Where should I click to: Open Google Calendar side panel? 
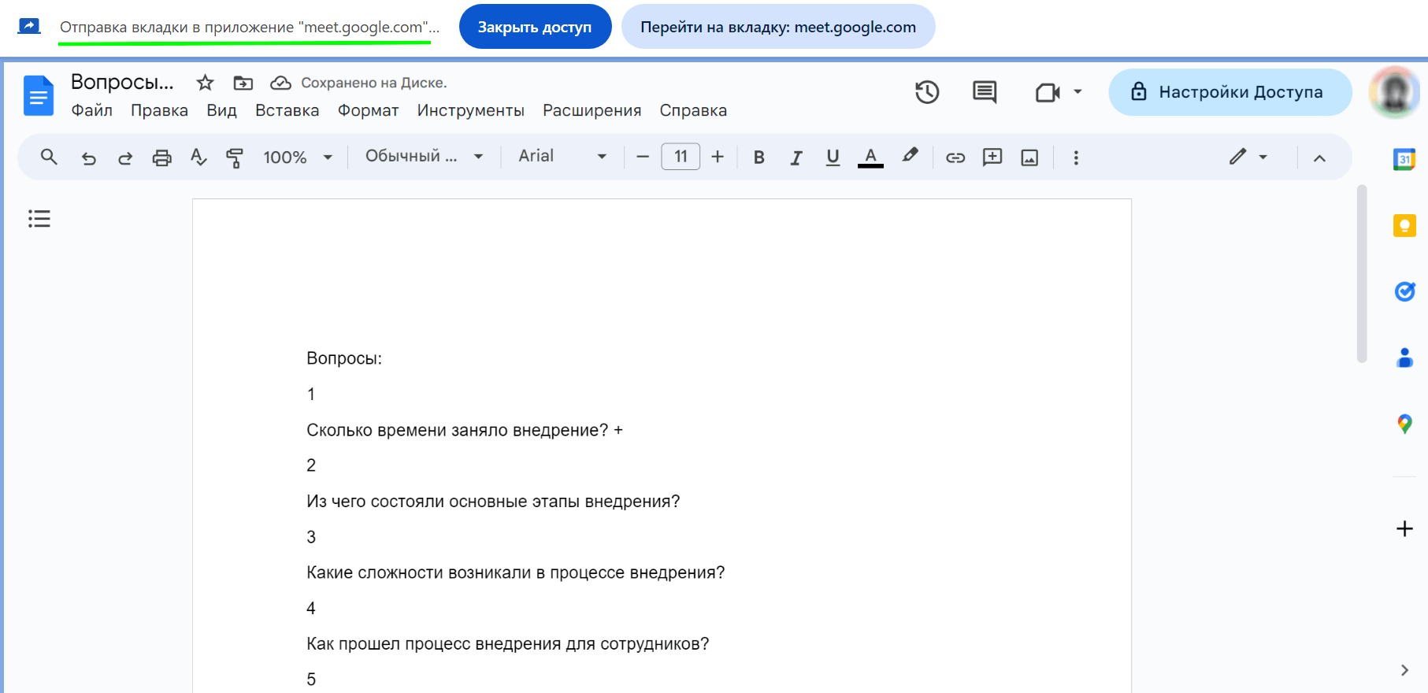click(x=1404, y=160)
